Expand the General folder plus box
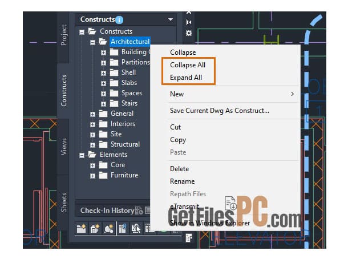The image size is (348, 259). pos(92,115)
